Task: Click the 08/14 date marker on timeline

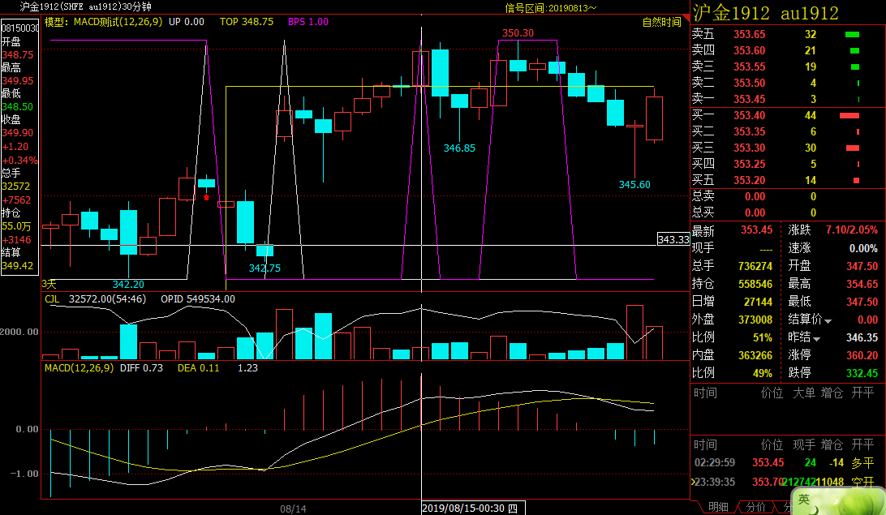Action: tap(293, 509)
